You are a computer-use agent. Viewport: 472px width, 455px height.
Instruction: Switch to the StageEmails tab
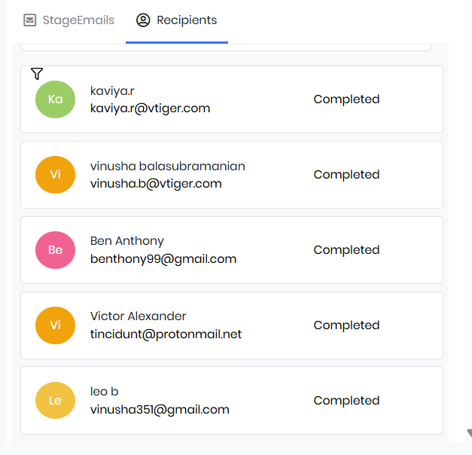(69, 20)
